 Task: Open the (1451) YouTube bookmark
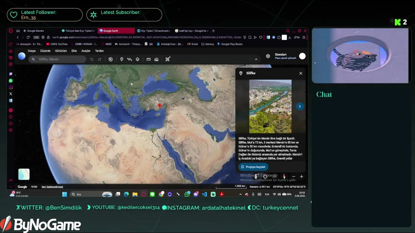pyautogui.click(x=57, y=44)
